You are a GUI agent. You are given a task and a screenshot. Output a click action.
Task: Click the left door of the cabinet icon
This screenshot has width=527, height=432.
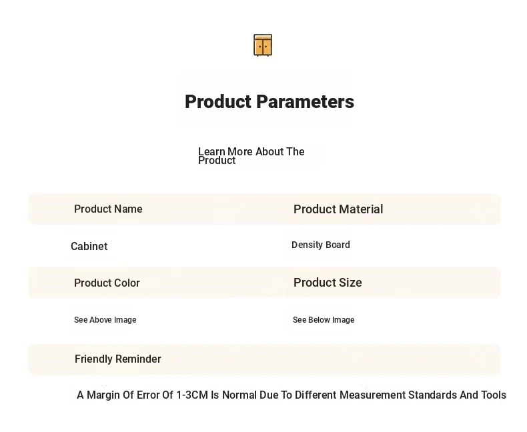point(259,47)
